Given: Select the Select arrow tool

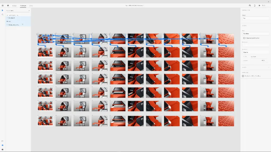Looking at the screenshot, I should (x=2, y=11).
